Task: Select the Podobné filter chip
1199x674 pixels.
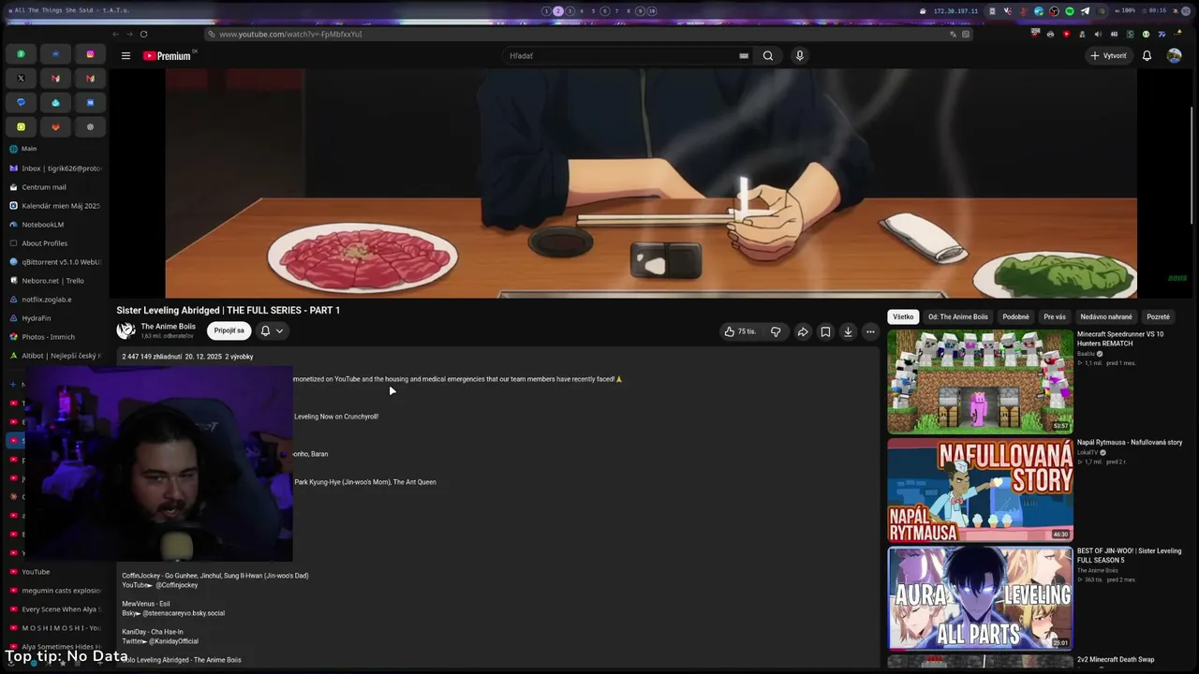Action: pos(1015,317)
